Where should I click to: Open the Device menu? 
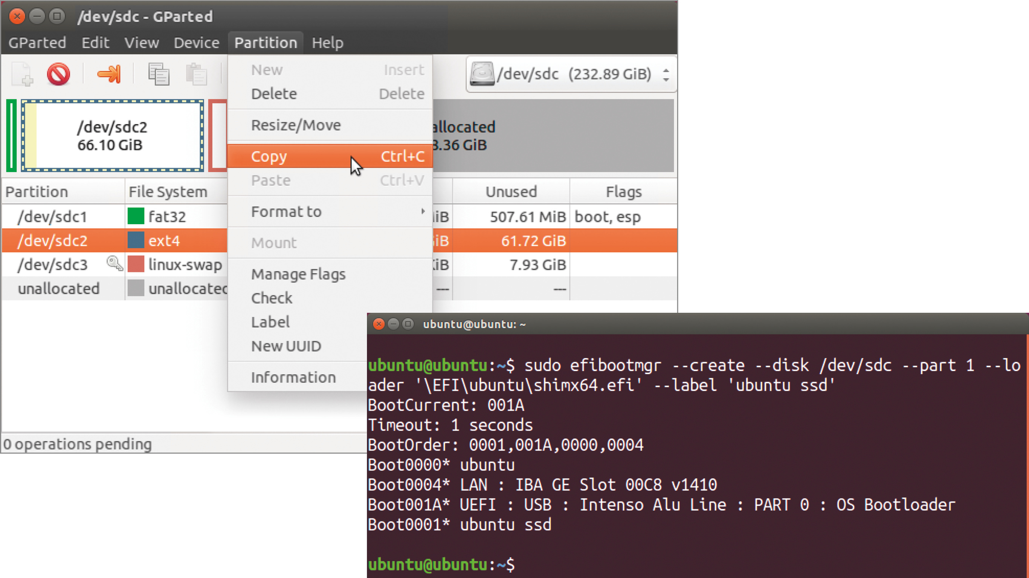[196, 42]
